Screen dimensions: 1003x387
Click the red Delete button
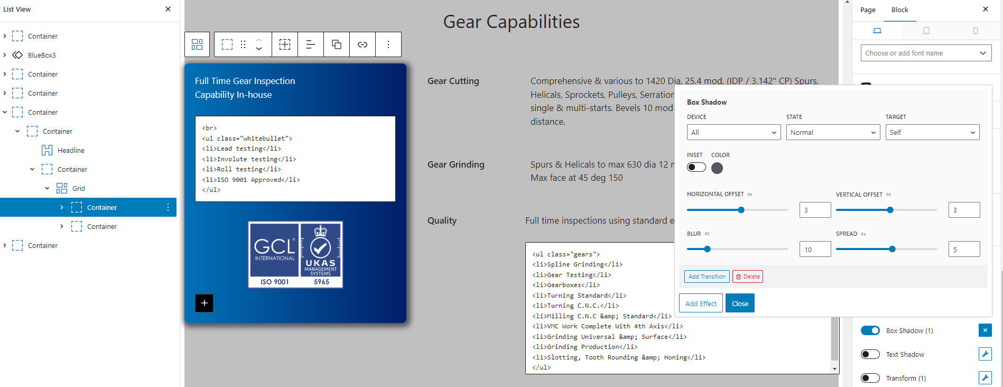(x=748, y=277)
